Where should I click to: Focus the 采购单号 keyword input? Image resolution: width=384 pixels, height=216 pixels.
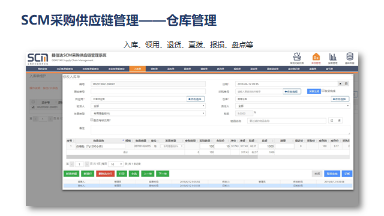(259, 92)
